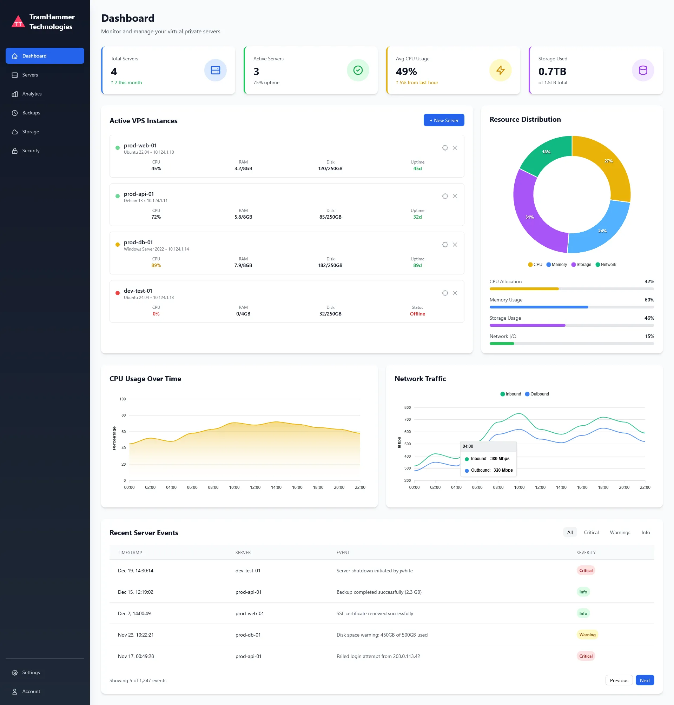Open Settings at the sidebar bottom
This screenshot has height=705, width=674.
click(x=45, y=672)
